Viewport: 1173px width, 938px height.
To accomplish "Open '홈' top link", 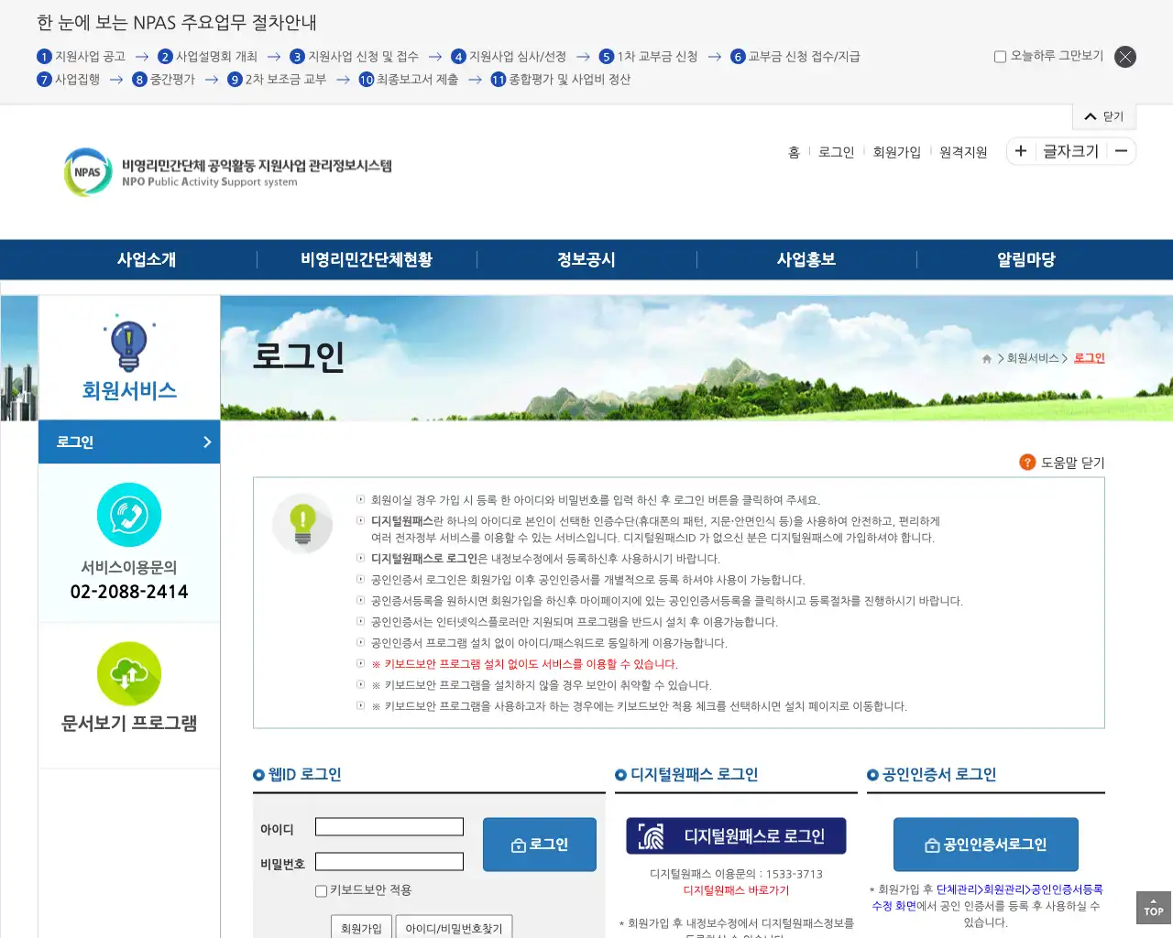I will tap(794, 152).
